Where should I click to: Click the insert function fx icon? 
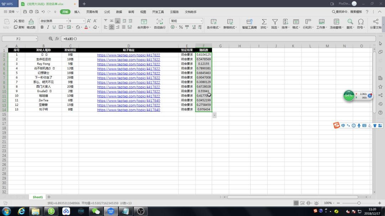click(x=57, y=38)
